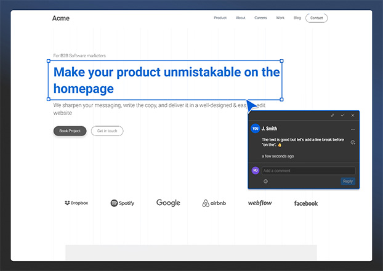Click the Book Project button
This screenshot has height=271, width=383.
click(70, 131)
